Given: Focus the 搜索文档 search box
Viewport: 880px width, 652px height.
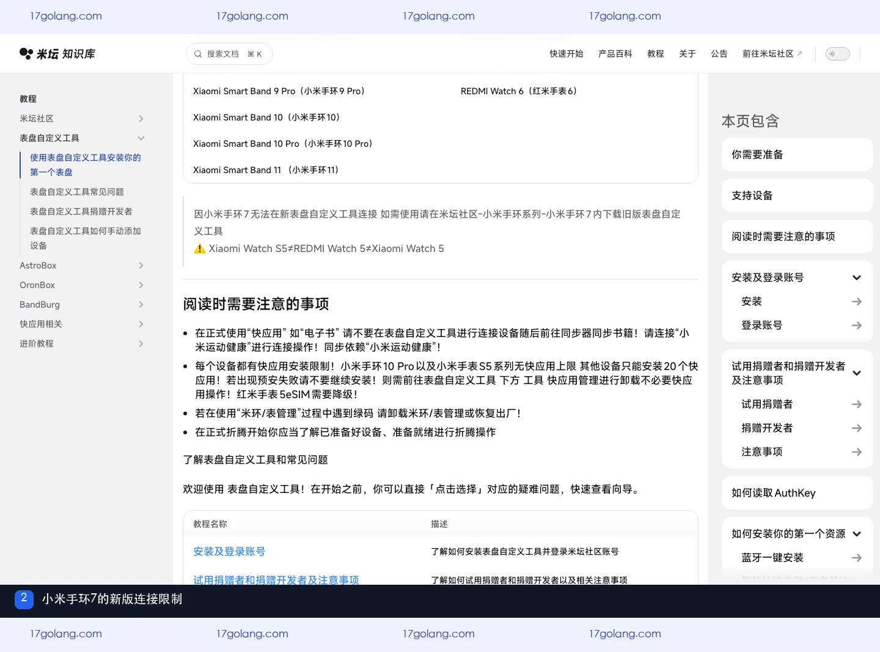Looking at the screenshot, I should tap(229, 54).
